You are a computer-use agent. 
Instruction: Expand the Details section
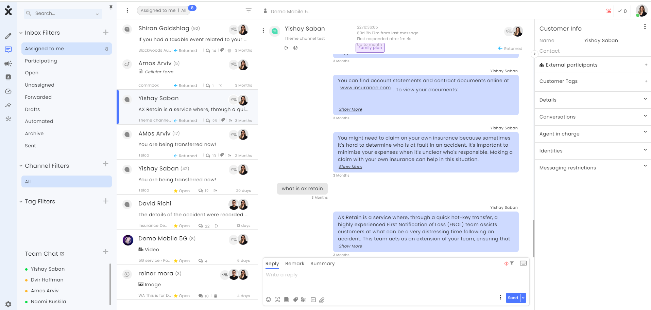point(593,100)
